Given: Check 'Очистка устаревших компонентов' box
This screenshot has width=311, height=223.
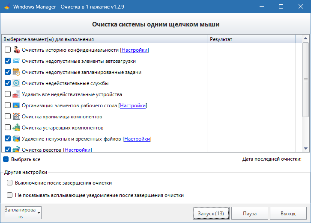Looking at the screenshot, I should click(8, 127).
